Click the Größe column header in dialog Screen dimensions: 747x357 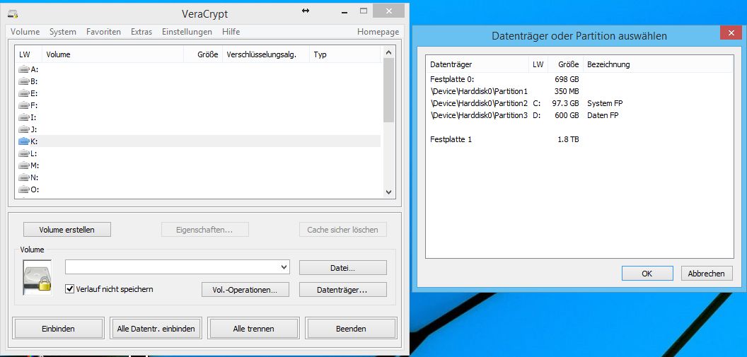pos(565,64)
